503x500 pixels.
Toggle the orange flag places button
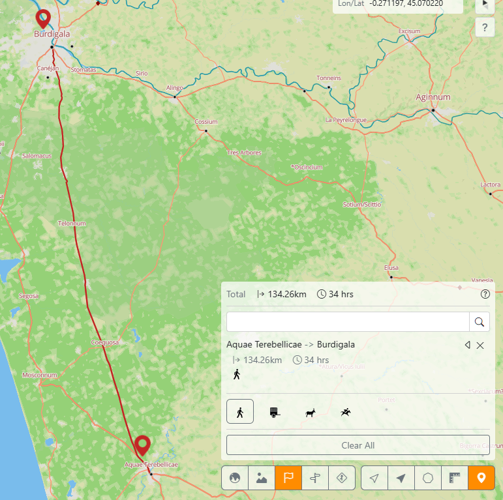click(x=288, y=478)
